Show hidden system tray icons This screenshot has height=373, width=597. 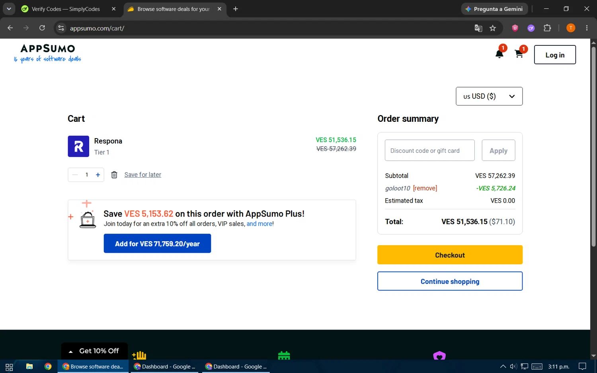coord(503,367)
